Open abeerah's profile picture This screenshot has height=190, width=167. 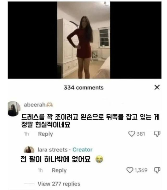(14, 109)
